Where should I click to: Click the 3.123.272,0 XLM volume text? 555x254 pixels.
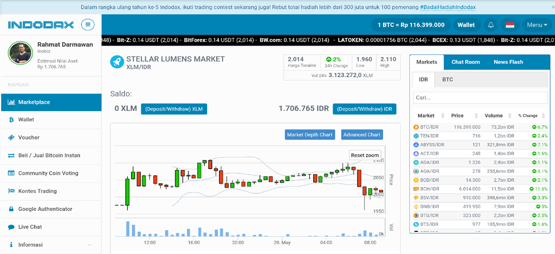coord(350,75)
